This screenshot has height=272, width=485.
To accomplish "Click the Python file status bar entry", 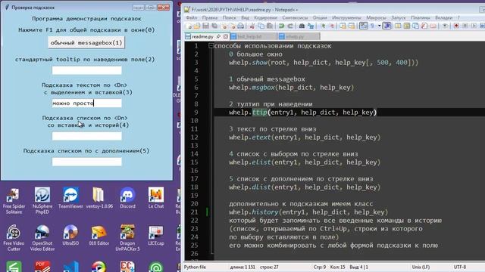I will click(195, 267).
